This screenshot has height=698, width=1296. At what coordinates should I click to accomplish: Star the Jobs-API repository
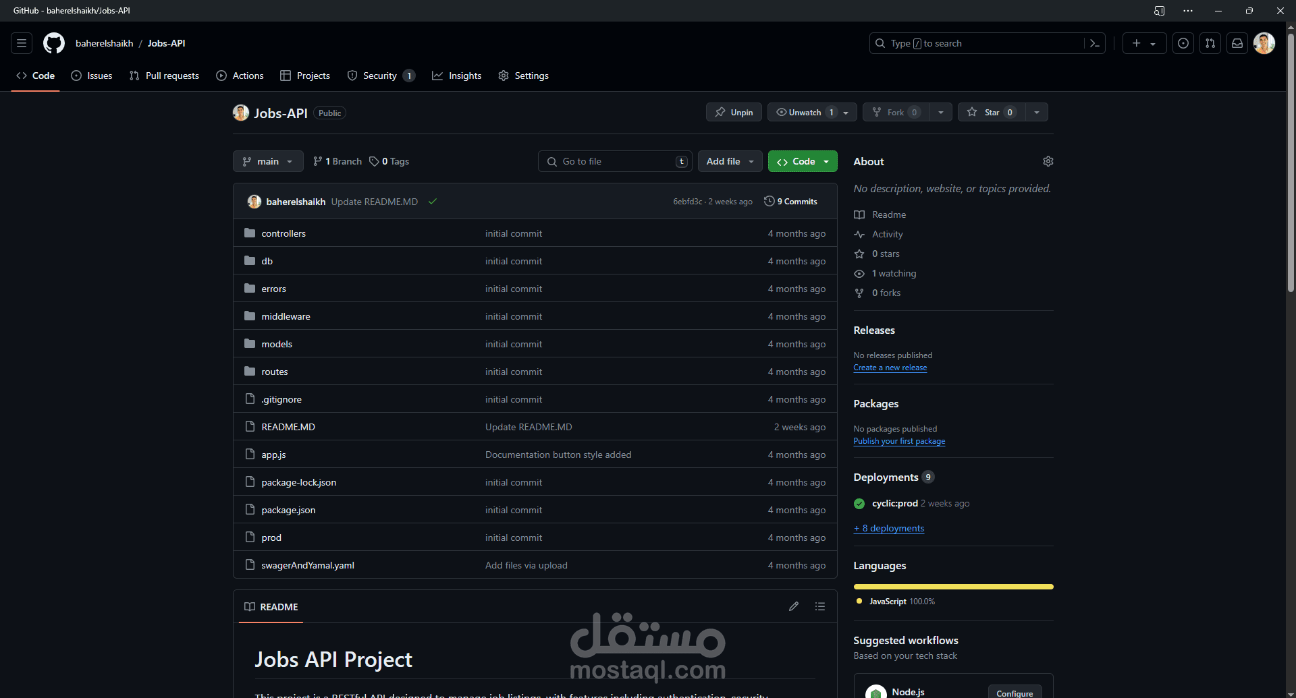[991, 112]
